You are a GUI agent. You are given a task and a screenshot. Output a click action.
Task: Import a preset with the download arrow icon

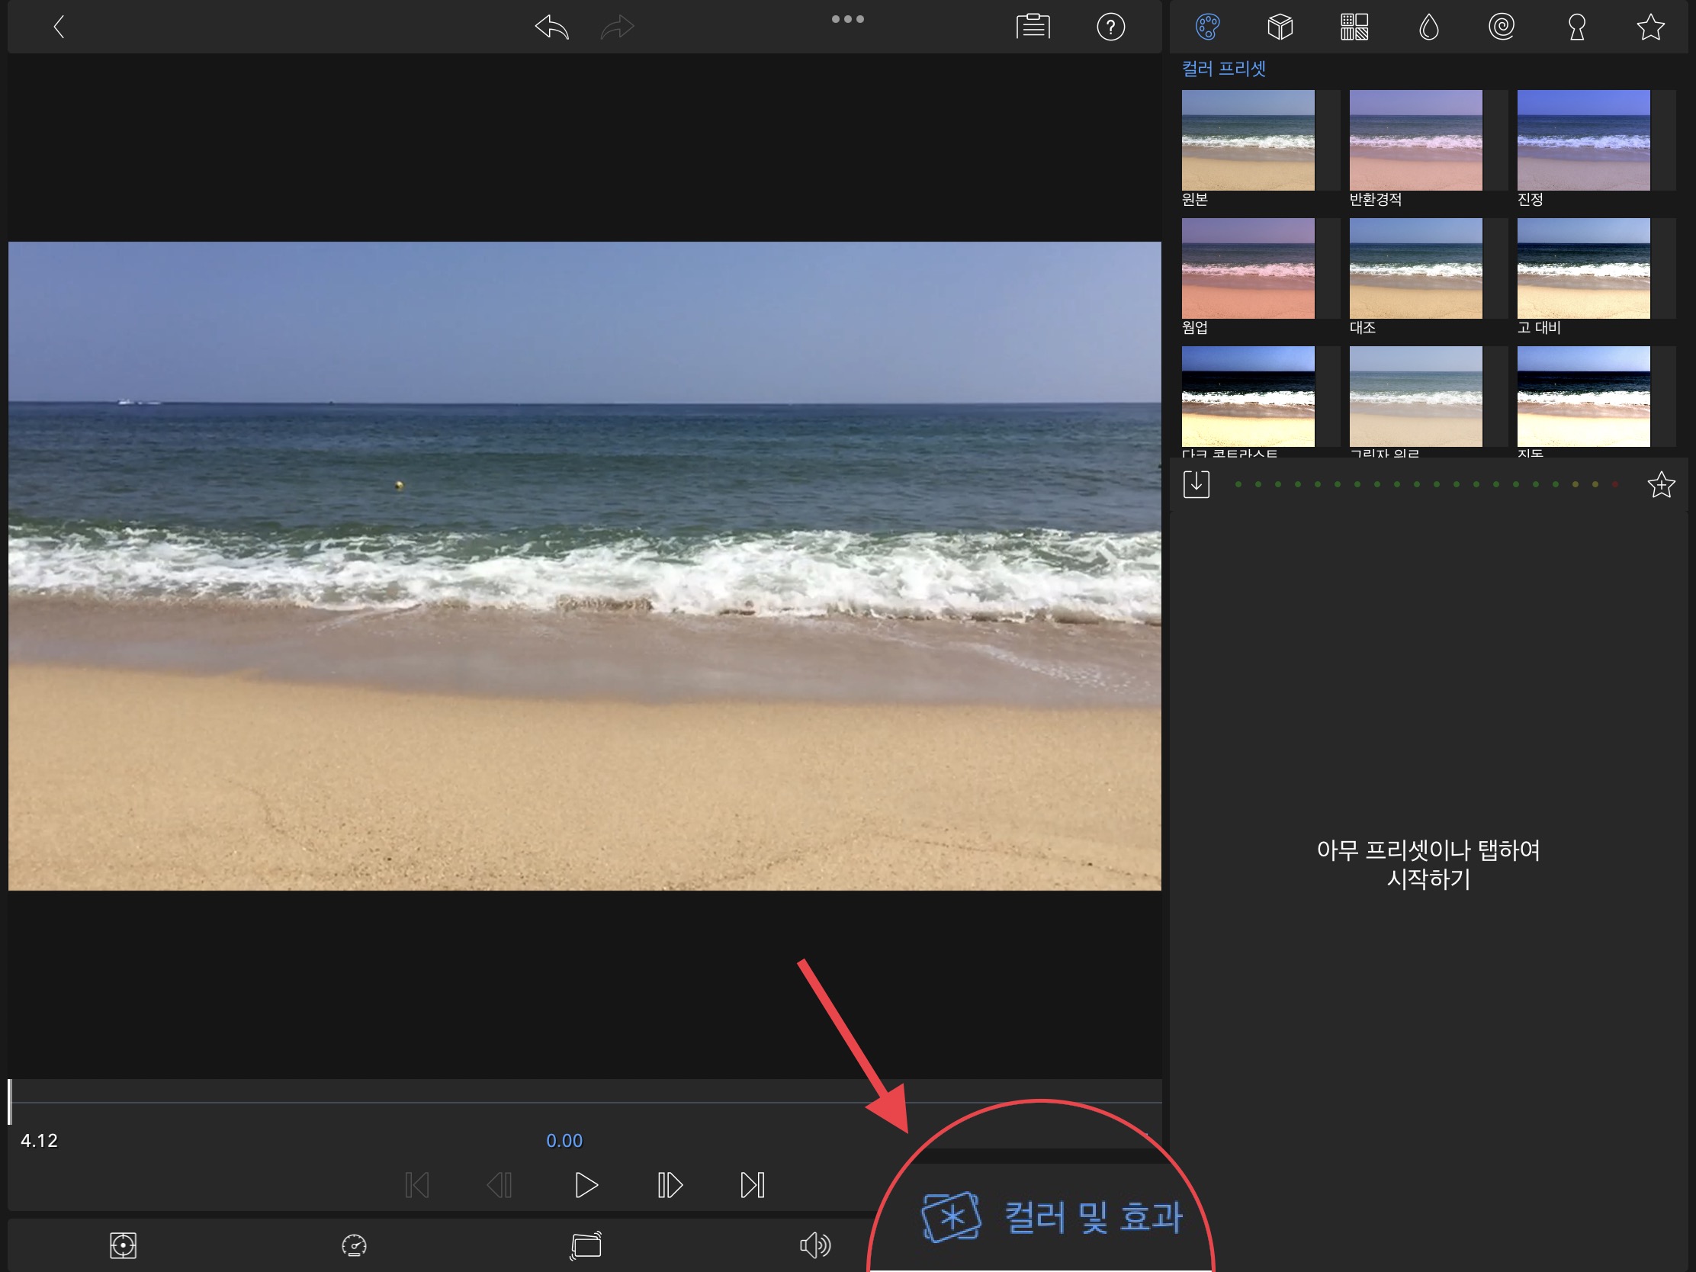1196,484
